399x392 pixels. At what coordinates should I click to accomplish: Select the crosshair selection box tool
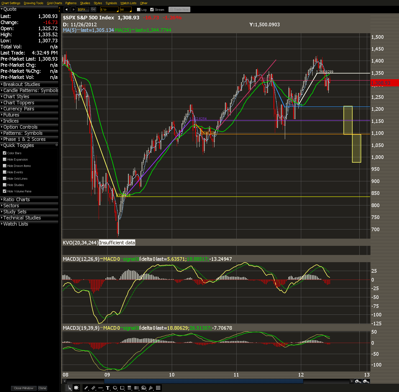click(76, 388)
